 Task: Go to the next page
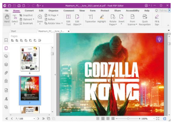[x=38, y=119]
